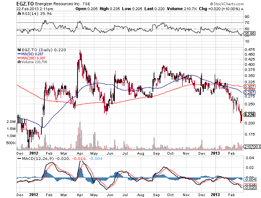Select the RSI(14) 35.96 panel label

pyautogui.click(x=37, y=14)
